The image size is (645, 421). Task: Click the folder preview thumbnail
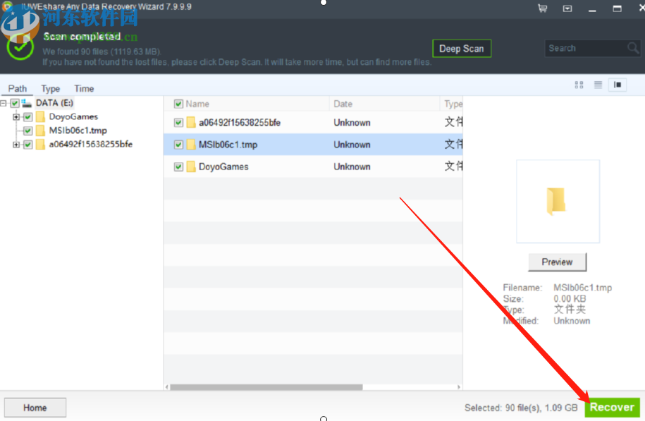[558, 201]
